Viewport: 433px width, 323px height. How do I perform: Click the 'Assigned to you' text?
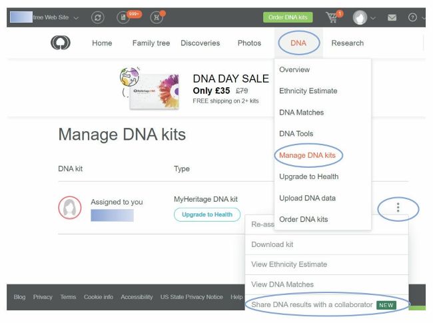pos(117,202)
